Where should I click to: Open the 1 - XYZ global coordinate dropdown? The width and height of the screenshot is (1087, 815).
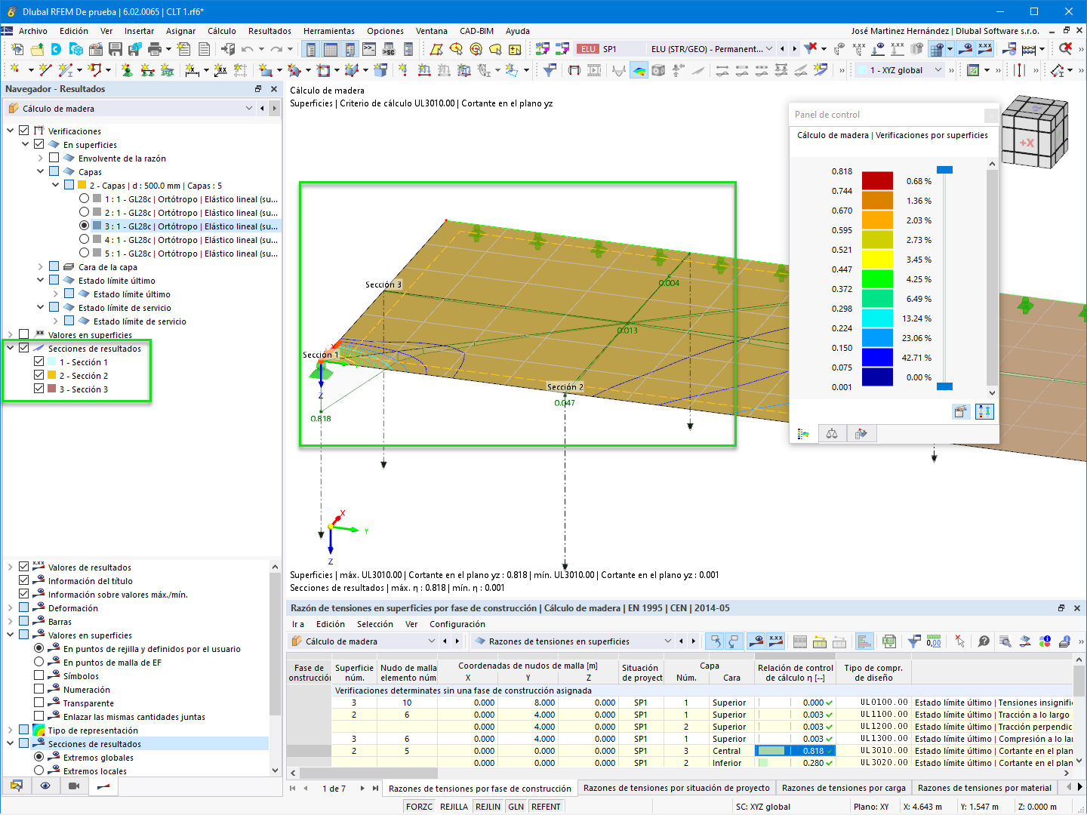point(938,70)
